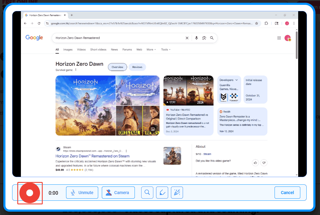The height and width of the screenshot is (215, 320).
Task: Open a new browser tab
Action: pyautogui.click(x=72, y=15)
